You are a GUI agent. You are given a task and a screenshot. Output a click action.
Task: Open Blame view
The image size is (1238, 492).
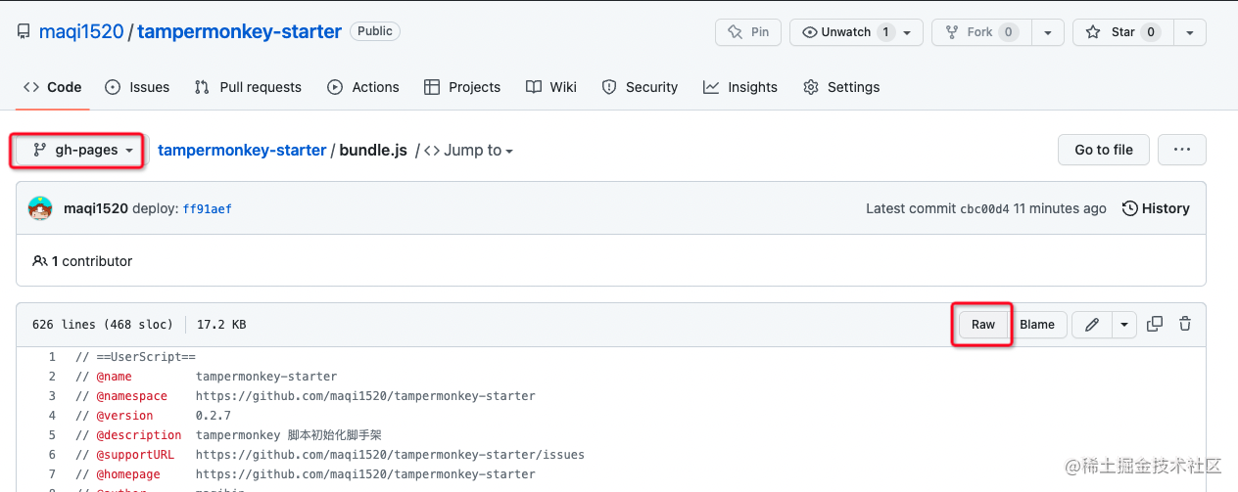(1037, 325)
